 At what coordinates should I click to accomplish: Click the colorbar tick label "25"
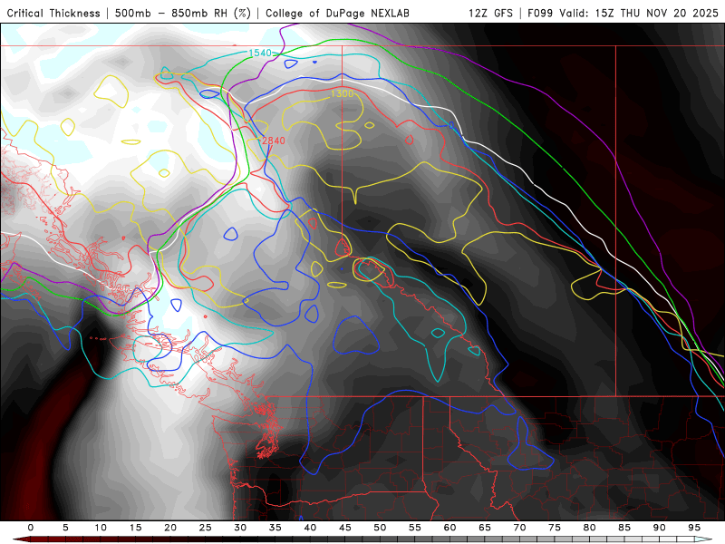pyautogui.click(x=206, y=528)
